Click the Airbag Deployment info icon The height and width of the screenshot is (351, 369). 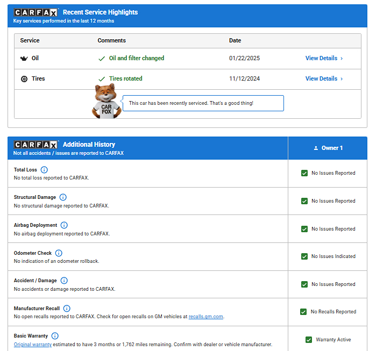point(64,225)
